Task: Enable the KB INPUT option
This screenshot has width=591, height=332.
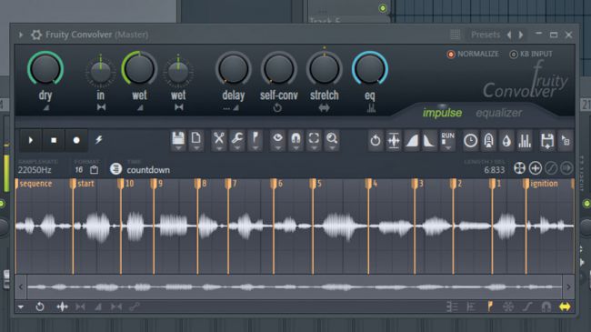Action: 531,54
